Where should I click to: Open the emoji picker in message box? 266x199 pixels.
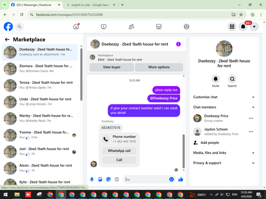[x=171, y=179]
